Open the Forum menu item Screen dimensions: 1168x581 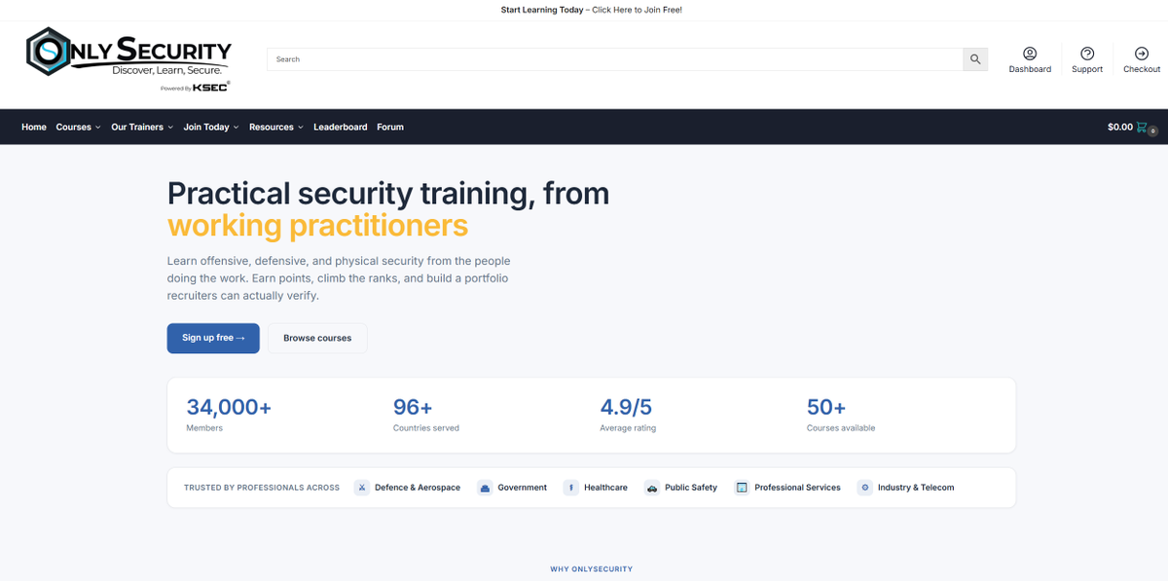coord(390,127)
